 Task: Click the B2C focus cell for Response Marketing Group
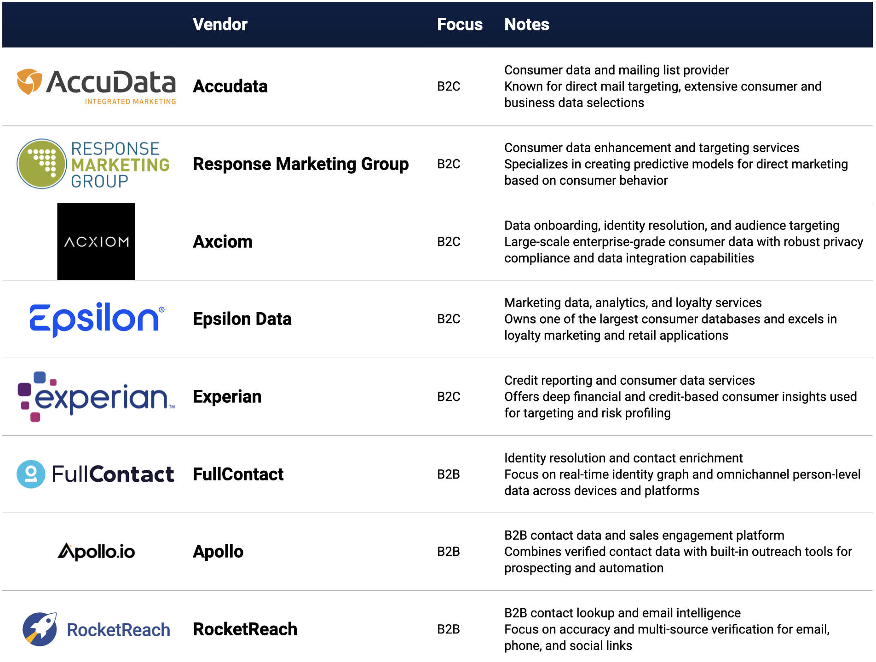(x=449, y=164)
